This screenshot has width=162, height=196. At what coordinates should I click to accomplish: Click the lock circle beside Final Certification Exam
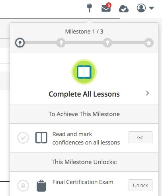pos(23,186)
